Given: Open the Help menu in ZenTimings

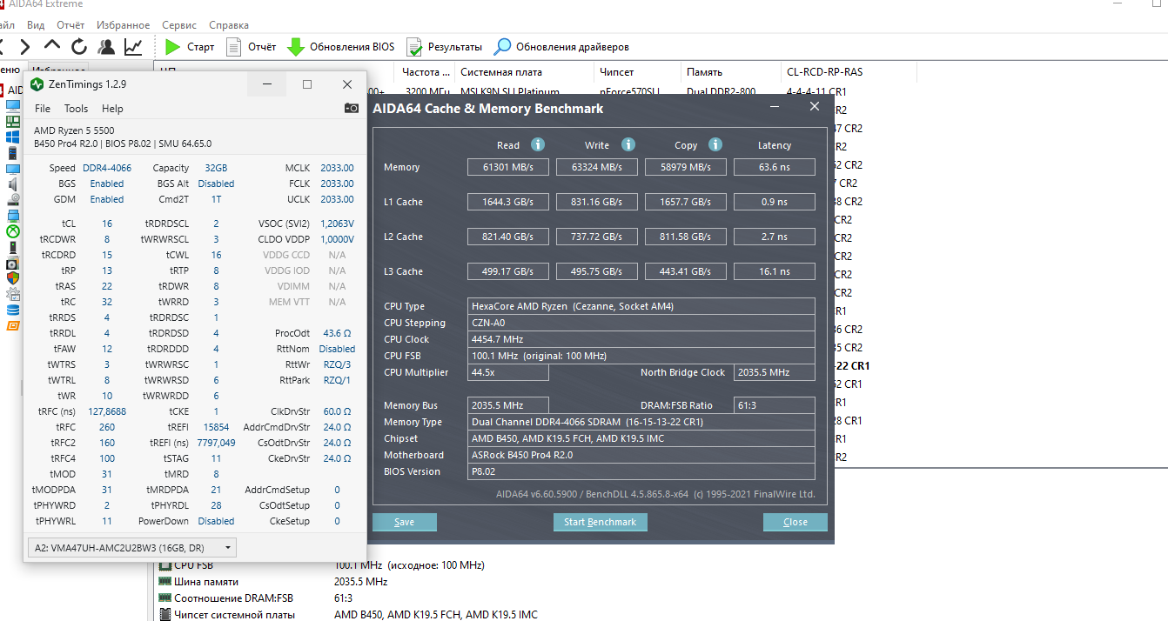Looking at the screenshot, I should 112,109.
